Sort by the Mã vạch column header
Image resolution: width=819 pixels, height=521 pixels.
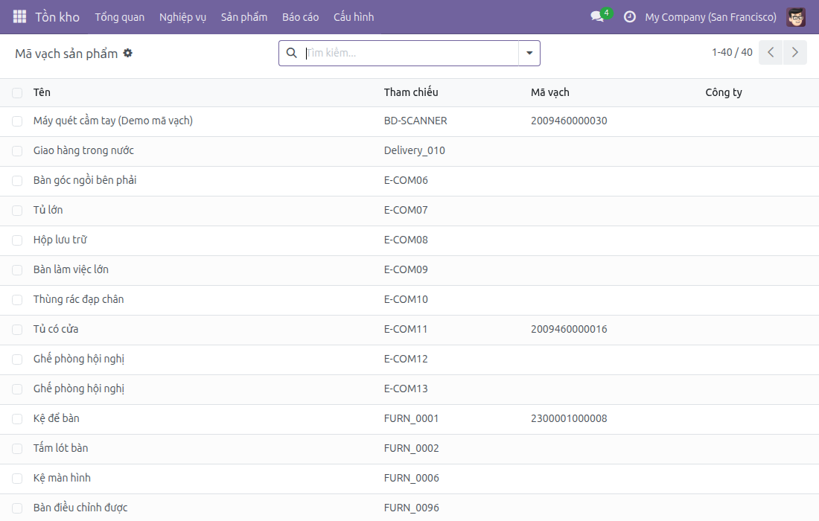tap(550, 92)
